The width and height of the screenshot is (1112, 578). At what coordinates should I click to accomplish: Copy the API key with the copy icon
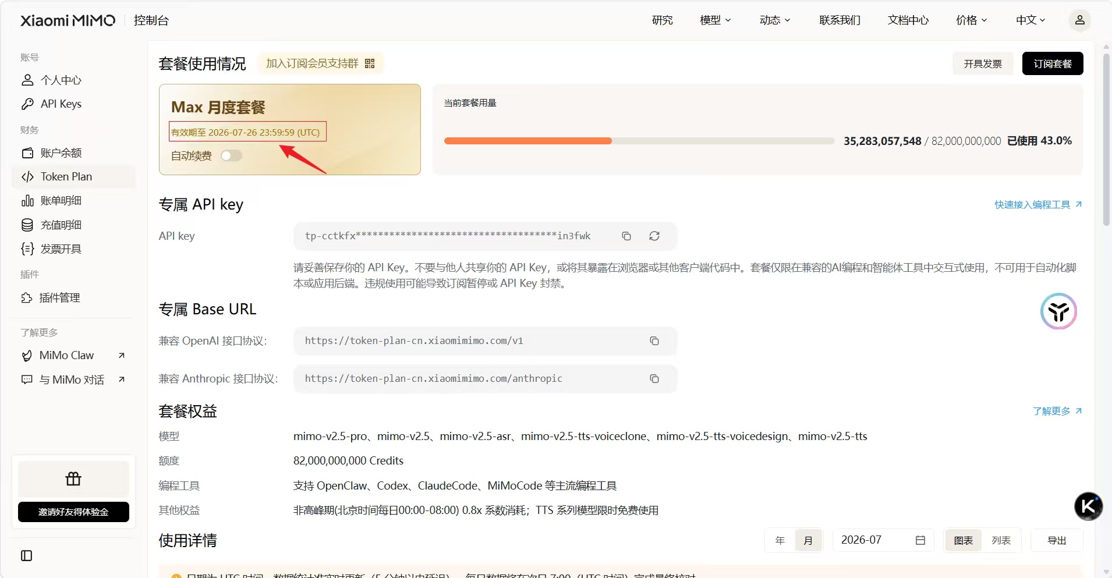pyautogui.click(x=626, y=236)
